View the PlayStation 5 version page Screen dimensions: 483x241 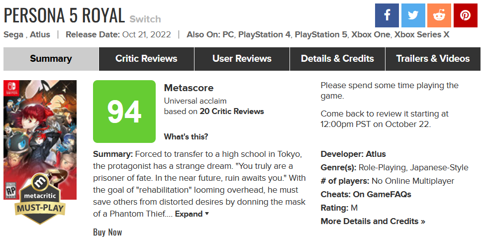coord(321,34)
